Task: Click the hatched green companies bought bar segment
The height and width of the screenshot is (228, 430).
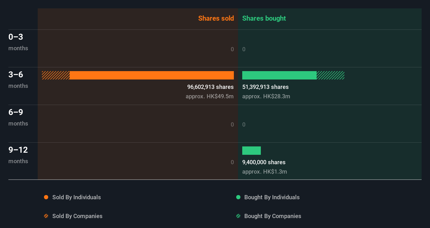Action: pos(330,75)
